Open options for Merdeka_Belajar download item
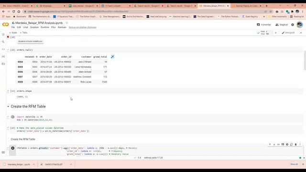The height and width of the screenshot is (172, 306). point(34,164)
